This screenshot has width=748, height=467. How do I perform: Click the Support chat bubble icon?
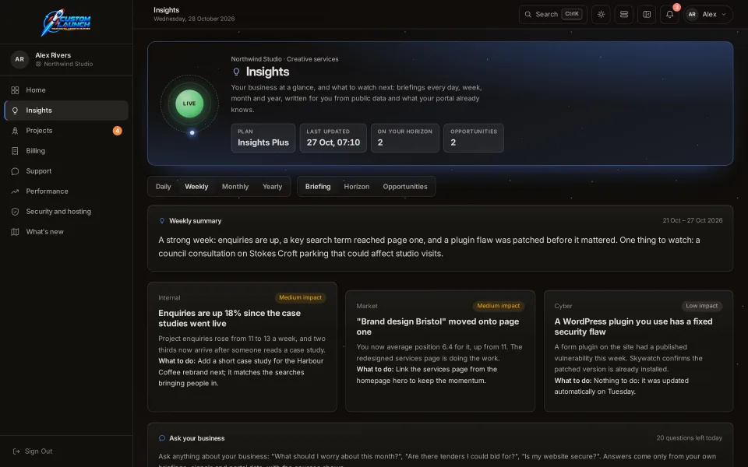(16, 171)
